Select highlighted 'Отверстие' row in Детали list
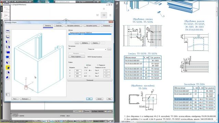 [x=90, y=34]
